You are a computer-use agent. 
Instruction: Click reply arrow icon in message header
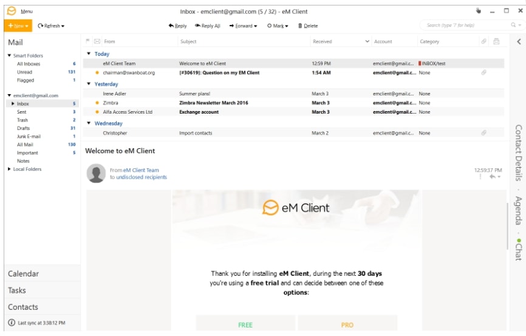click(492, 177)
